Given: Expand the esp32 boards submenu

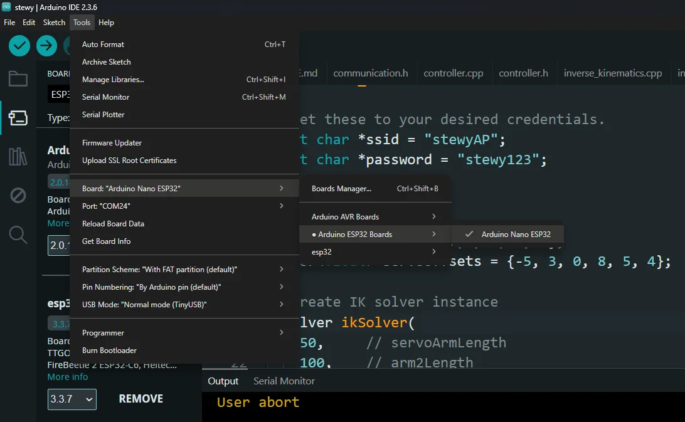Looking at the screenshot, I should click(x=375, y=251).
